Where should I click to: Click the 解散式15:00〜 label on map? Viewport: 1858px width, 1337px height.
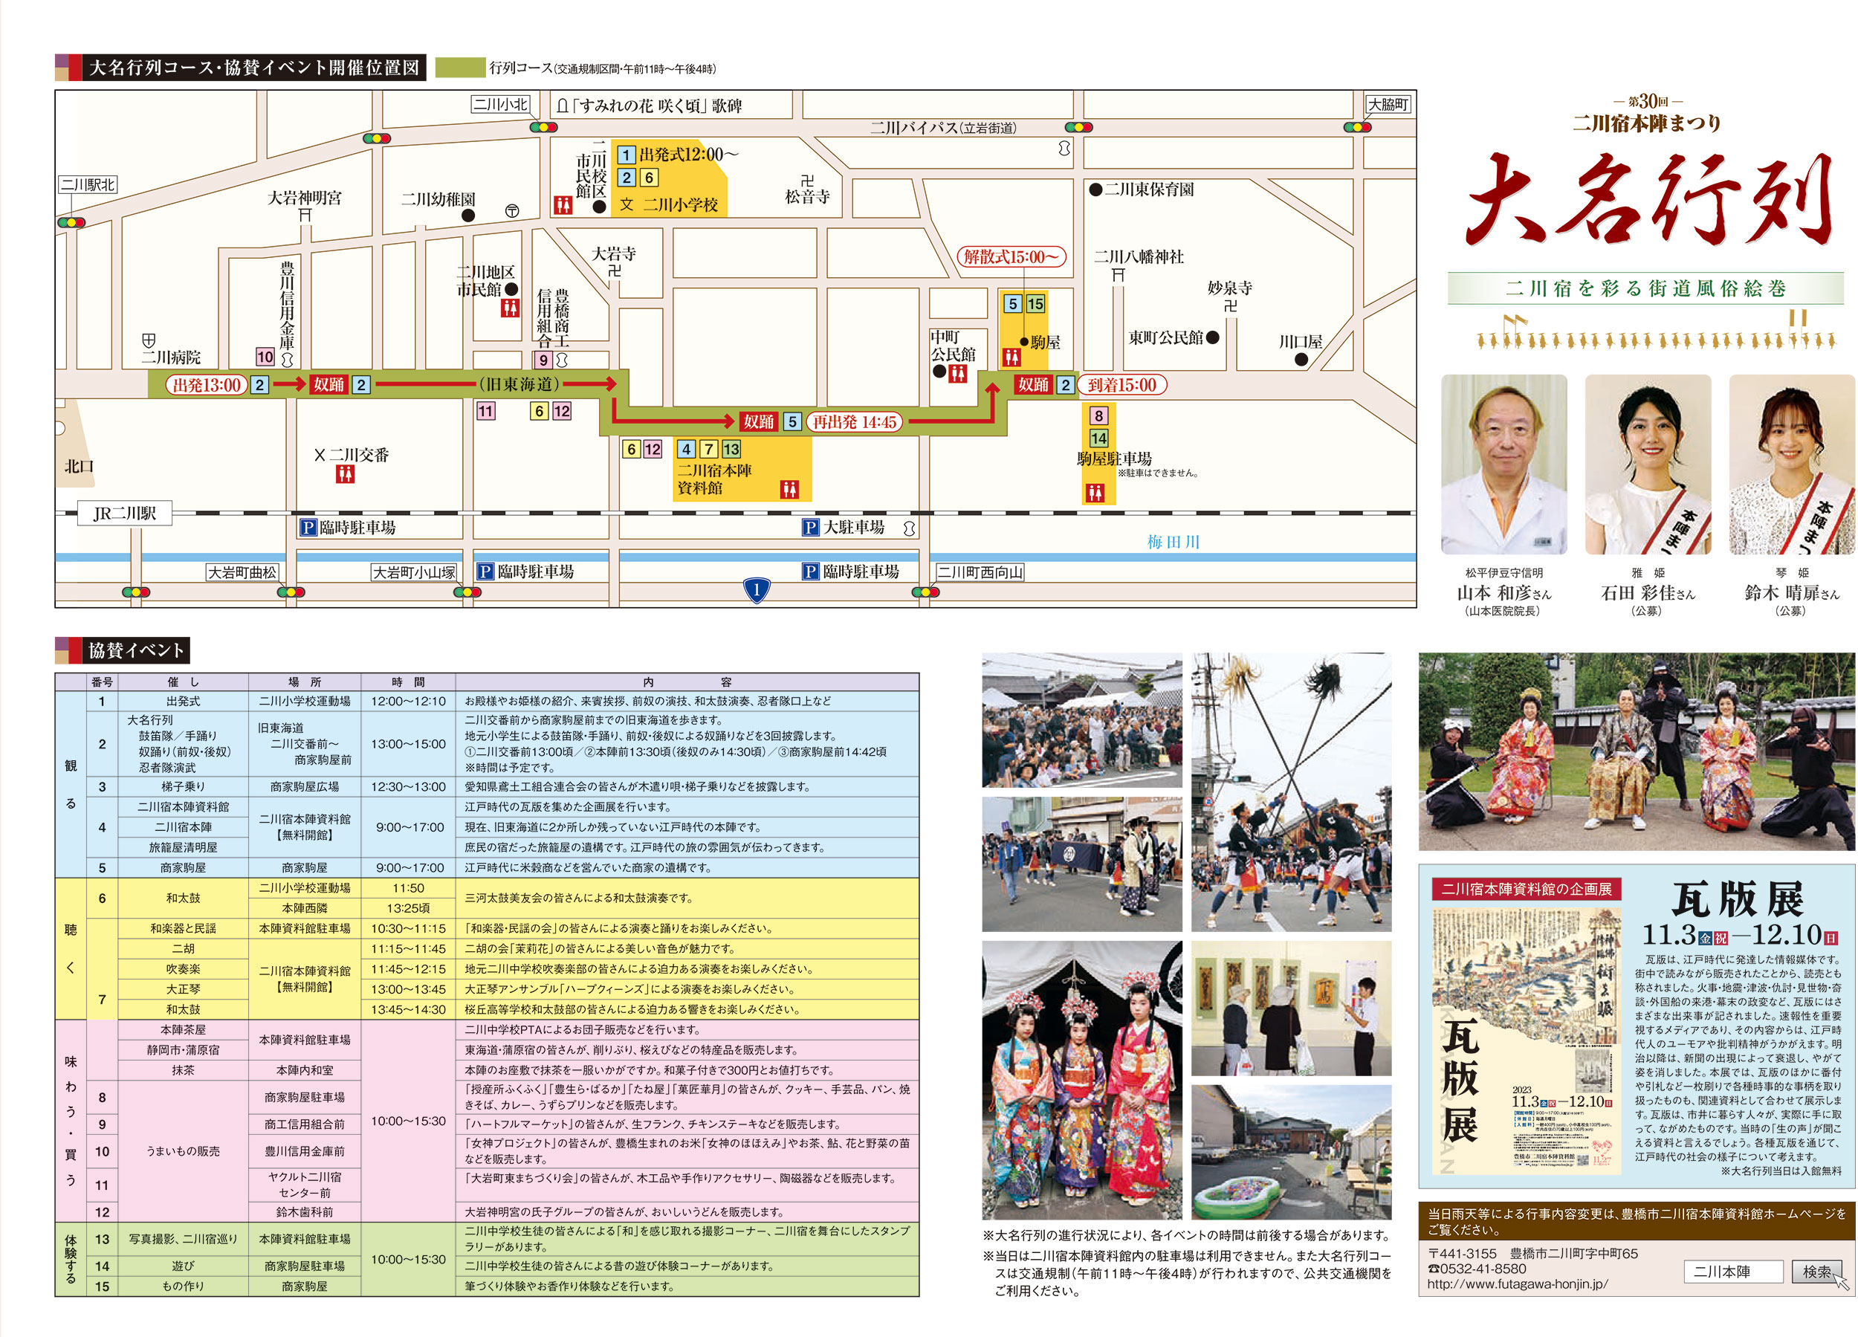point(1011,256)
